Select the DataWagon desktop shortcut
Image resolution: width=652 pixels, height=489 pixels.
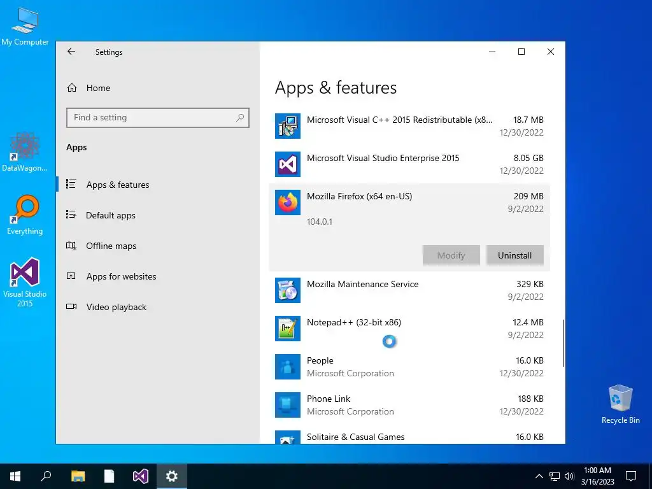point(25,152)
